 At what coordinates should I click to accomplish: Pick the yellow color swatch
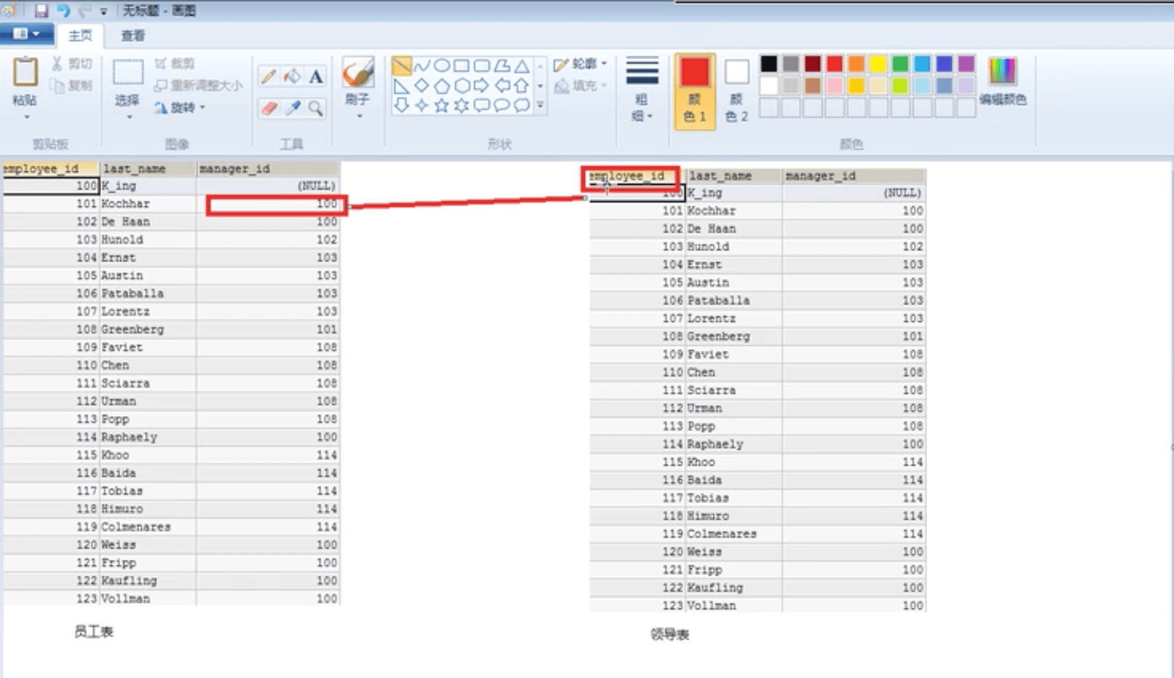878,64
